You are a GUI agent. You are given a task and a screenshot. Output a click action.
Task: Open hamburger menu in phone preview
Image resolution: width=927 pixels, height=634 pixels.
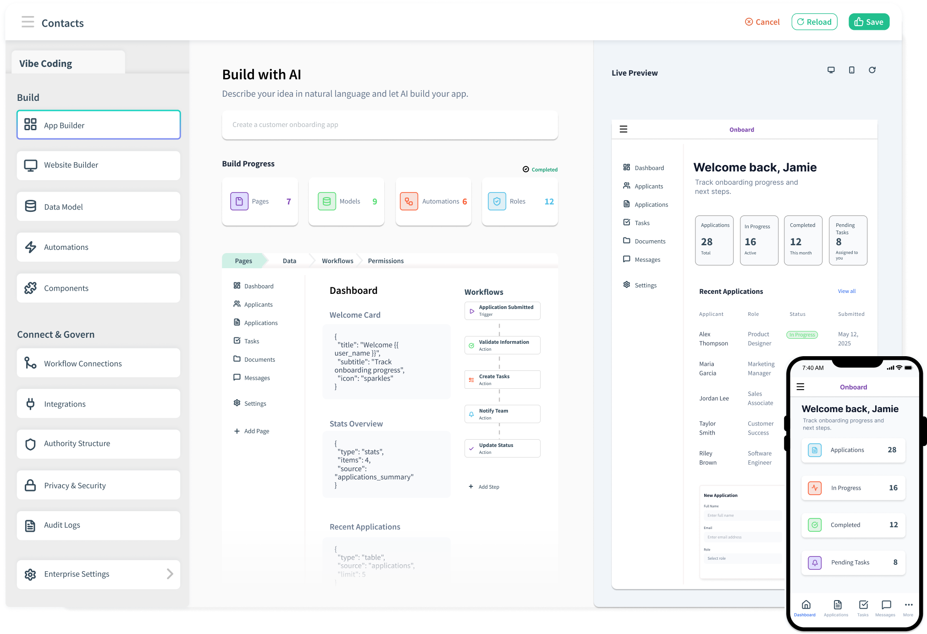[x=800, y=387]
